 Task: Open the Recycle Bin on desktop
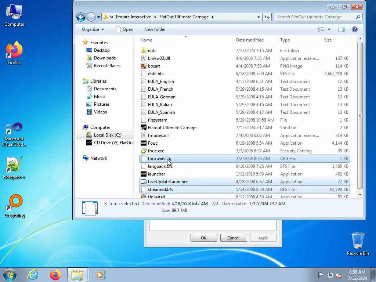[358, 244]
